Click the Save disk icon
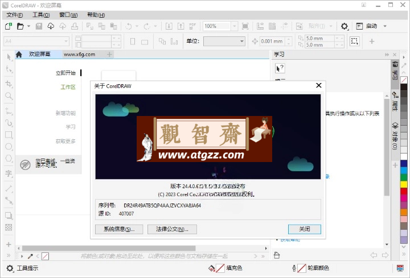The image size is (410, 278). (39, 26)
